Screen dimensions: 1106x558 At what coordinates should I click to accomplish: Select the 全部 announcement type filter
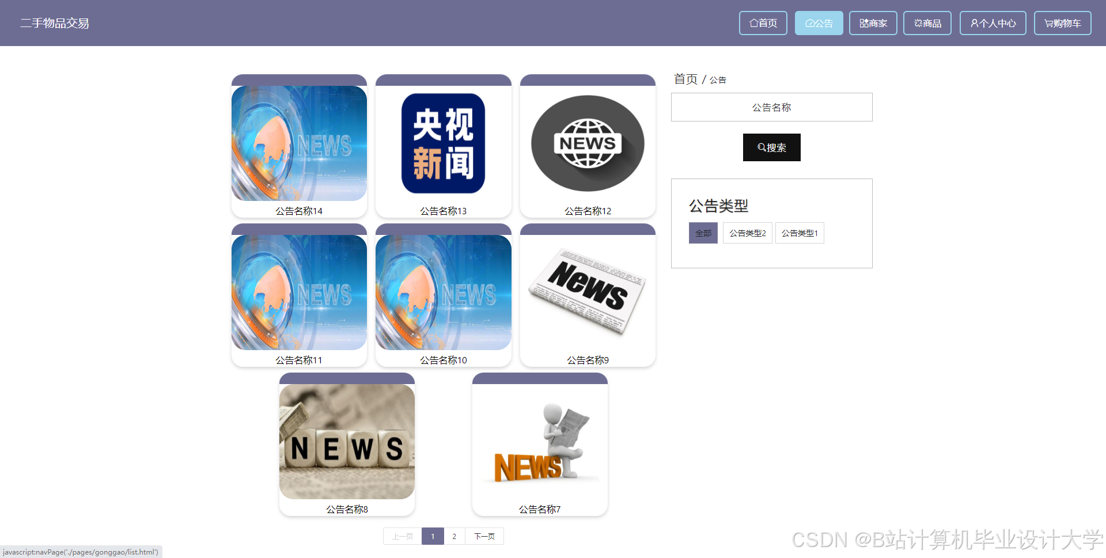point(703,233)
